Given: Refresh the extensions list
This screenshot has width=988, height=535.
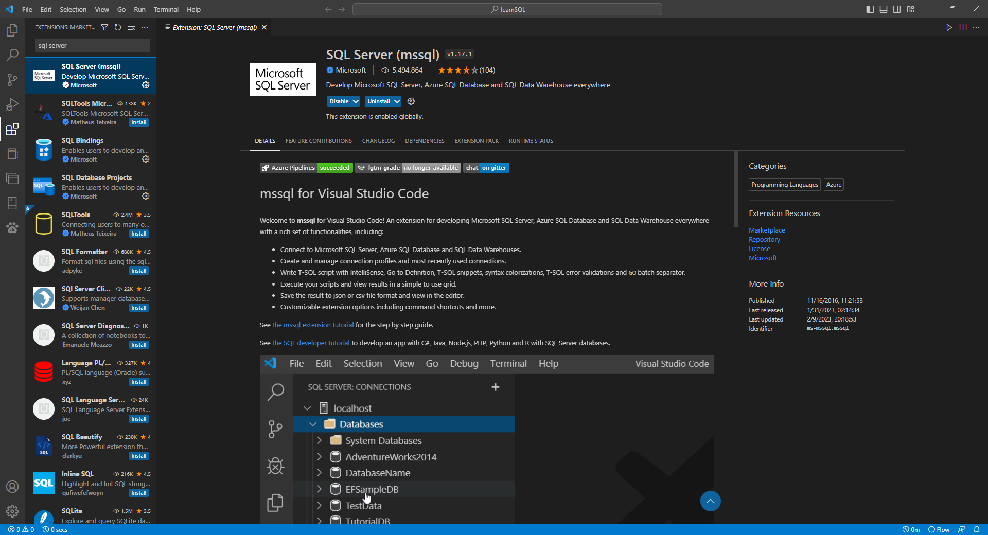Looking at the screenshot, I should click(117, 27).
